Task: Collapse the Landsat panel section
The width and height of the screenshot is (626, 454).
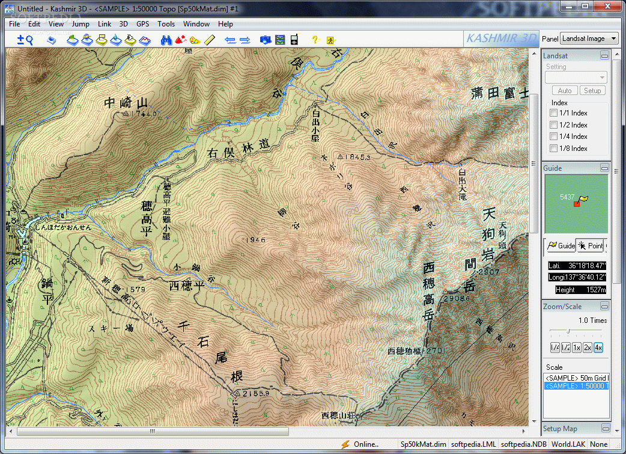Action: click(604, 55)
